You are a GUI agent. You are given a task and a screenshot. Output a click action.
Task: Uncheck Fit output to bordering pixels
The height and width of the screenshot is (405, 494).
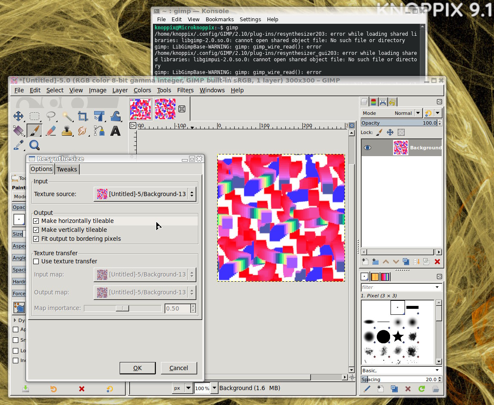coord(36,239)
